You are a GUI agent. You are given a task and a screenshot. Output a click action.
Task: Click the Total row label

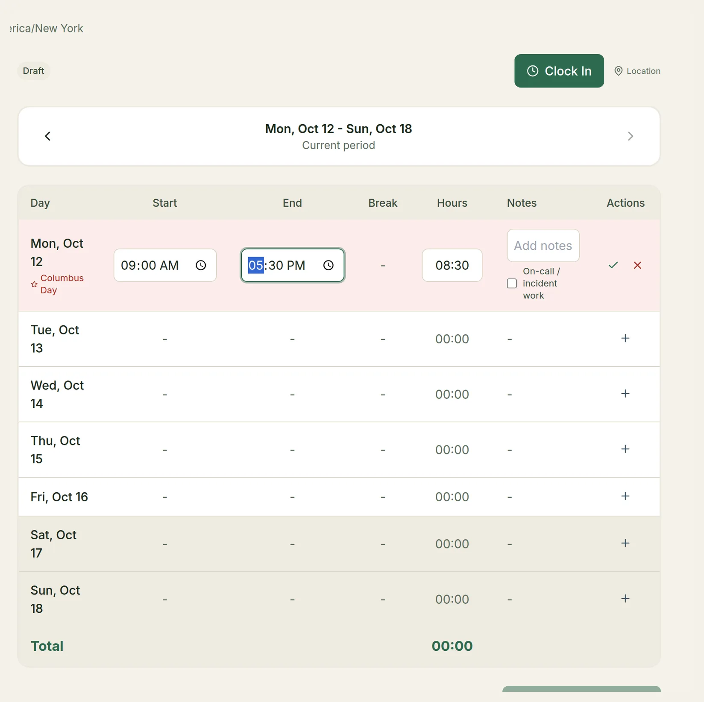47,646
